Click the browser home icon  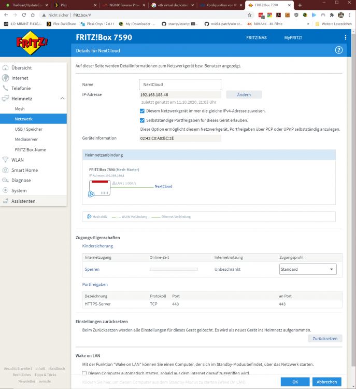pos(33,15)
